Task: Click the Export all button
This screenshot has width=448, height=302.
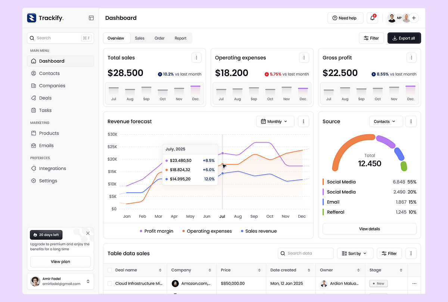Action: pyautogui.click(x=404, y=38)
